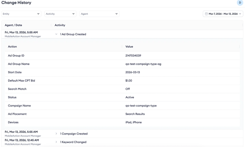Select the Ad Group ID value 2147034039
Viewport: 245px width, 147px height.
(x=133, y=56)
